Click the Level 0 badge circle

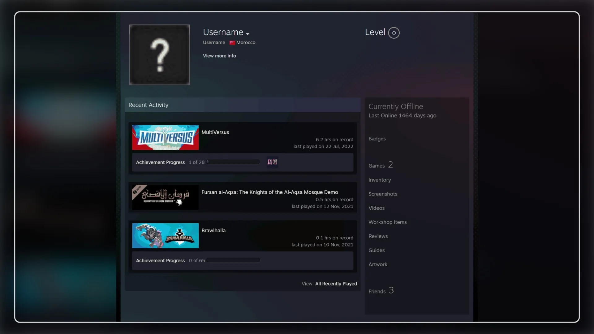tap(394, 33)
